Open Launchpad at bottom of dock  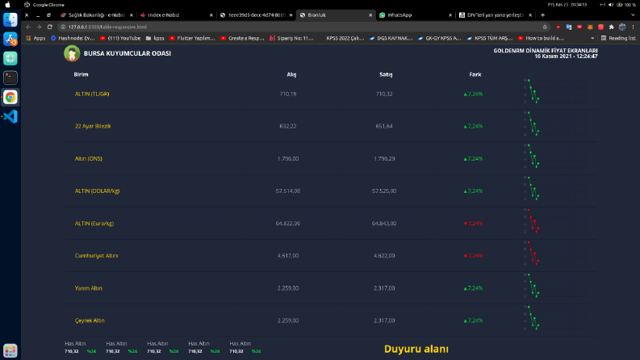(x=10, y=350)
